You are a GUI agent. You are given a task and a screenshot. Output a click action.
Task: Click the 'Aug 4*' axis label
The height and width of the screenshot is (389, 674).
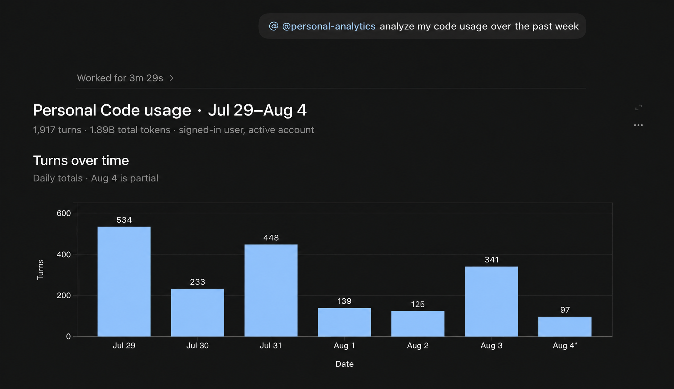click(x=565, y=346)
